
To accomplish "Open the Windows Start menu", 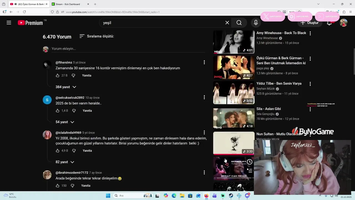I will pos(108,196).
